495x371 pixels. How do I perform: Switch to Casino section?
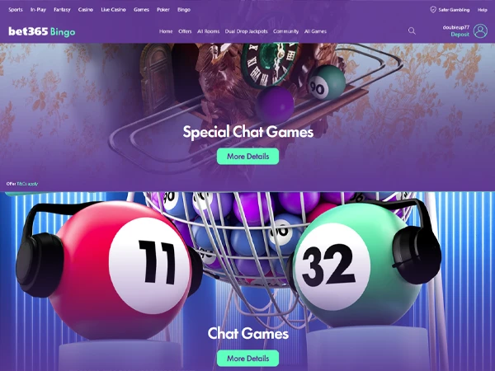click(86, 10)
